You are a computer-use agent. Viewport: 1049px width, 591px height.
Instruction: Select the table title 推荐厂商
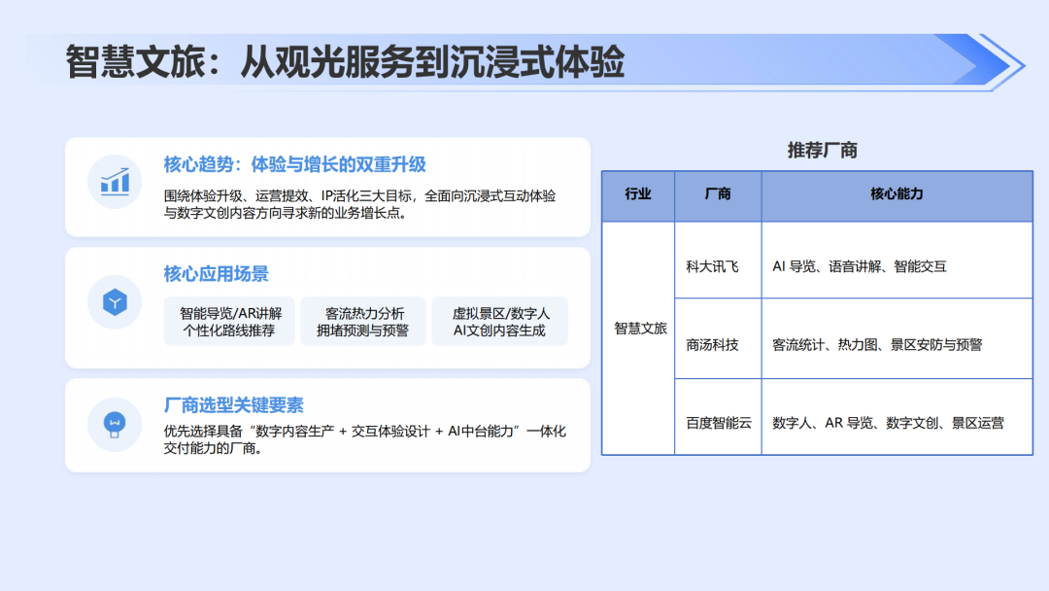click(823, 151)
